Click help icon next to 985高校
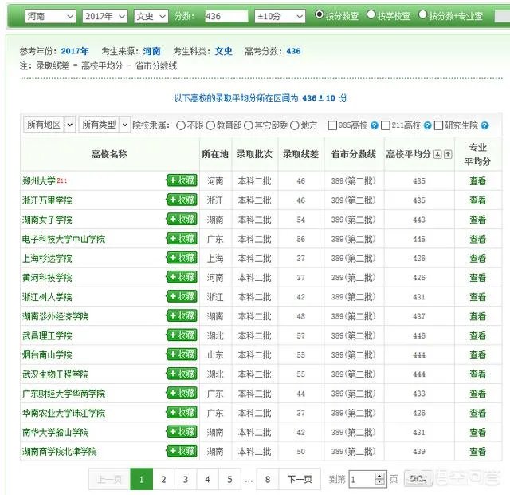 tap(375, 125)
